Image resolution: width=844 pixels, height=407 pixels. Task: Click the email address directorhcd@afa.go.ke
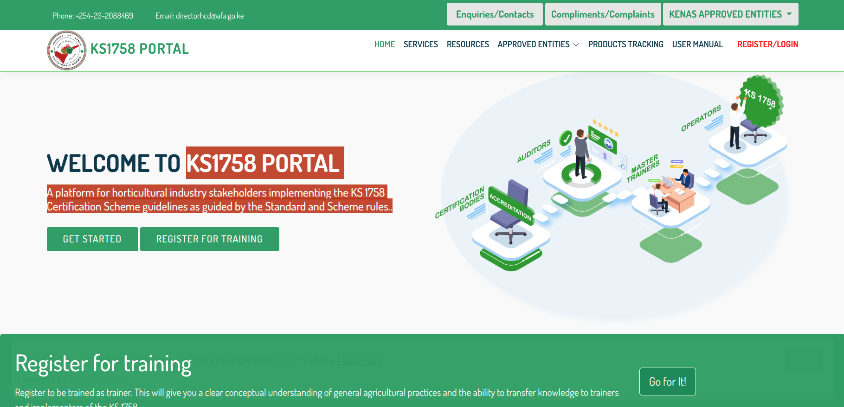pos(210,16)
